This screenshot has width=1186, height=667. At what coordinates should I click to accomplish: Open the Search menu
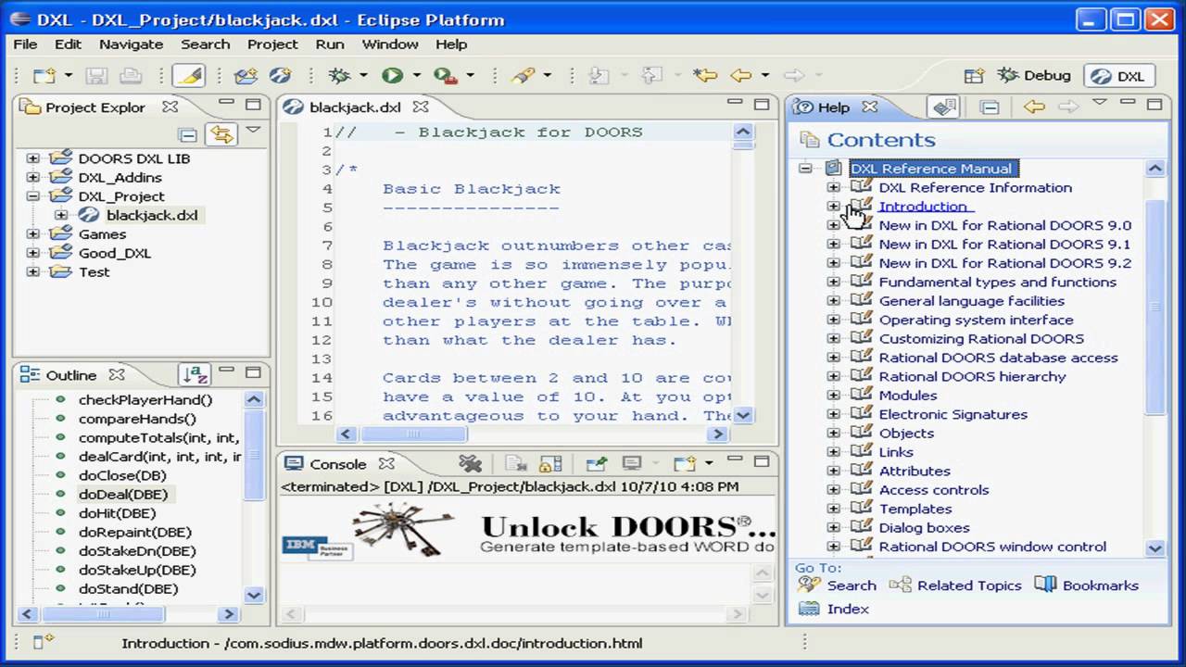pyautogui.click(x=205, y=44)
